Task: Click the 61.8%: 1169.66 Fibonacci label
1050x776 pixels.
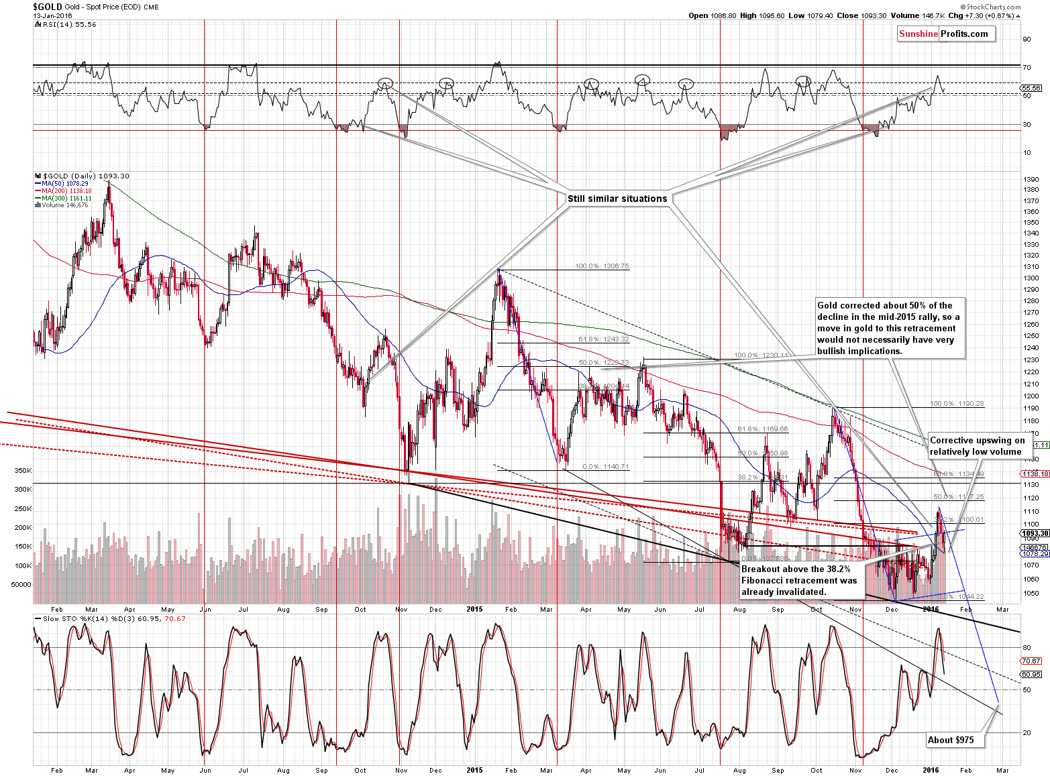Action: click(x=763, y=429)
